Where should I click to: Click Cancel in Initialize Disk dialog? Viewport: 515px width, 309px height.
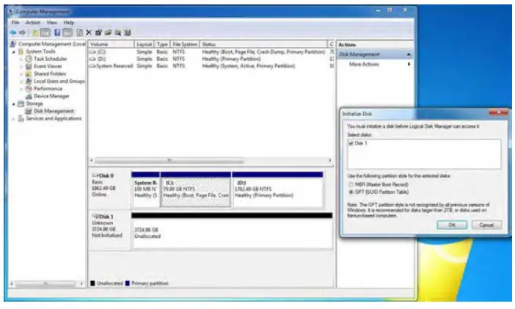[486, 225]
